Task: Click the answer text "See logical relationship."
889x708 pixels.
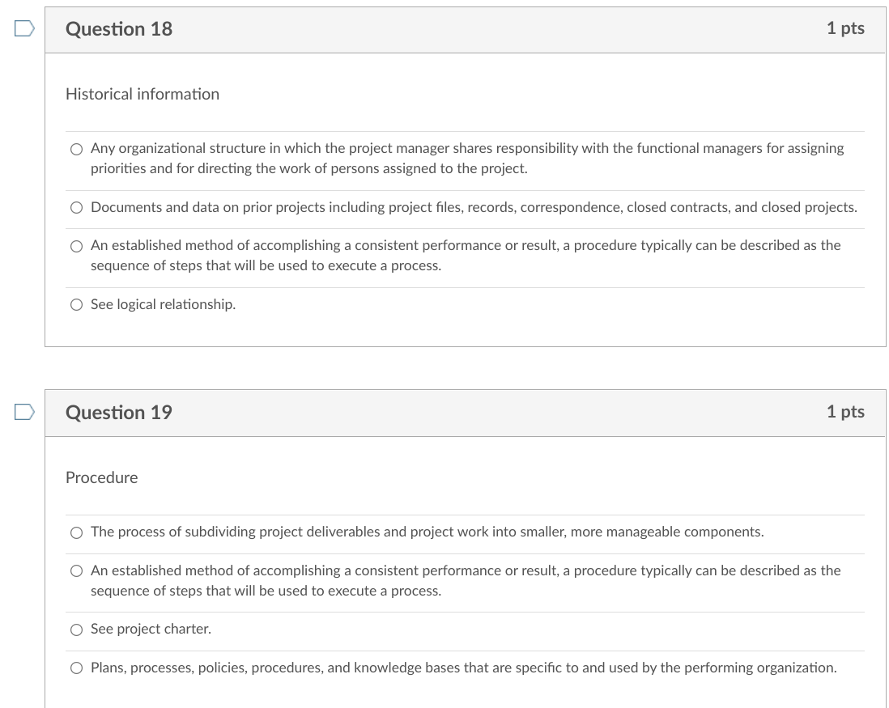Action: tap(162, 304)
